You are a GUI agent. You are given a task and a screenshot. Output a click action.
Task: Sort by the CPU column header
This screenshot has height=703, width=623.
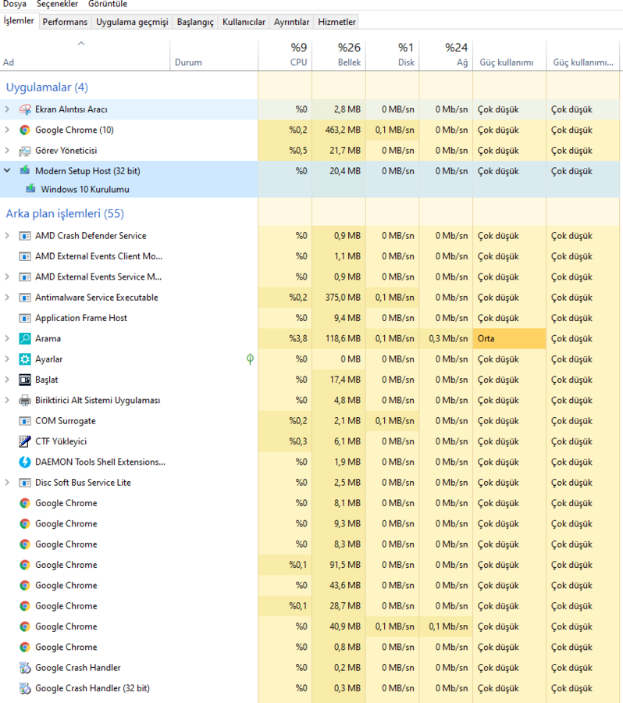click(285, 55)
